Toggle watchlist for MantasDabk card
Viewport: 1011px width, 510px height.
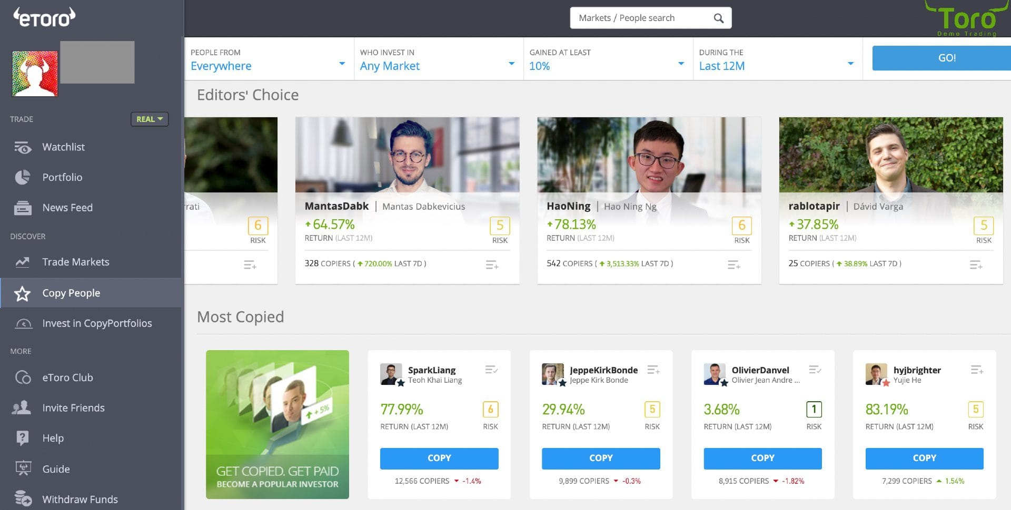click(x=492, y=265)
